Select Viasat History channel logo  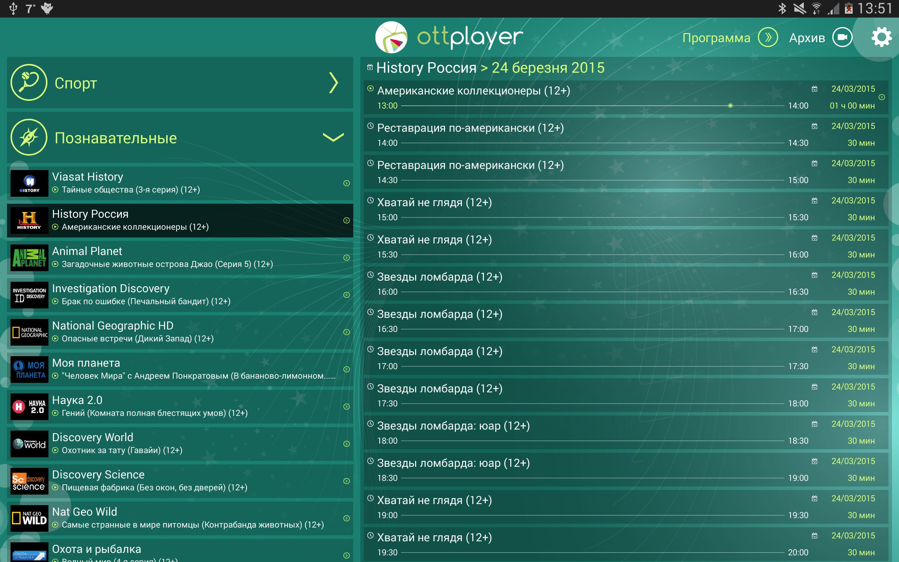tap(29, 183)
